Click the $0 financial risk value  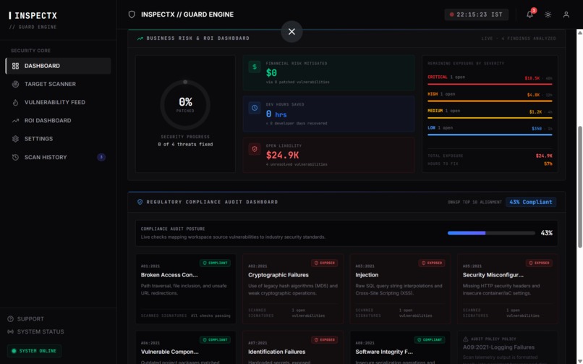pyautogui.click(x=271, y=73)
